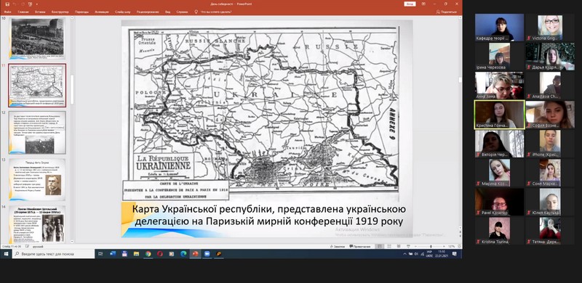Adjust the zoom slider in the status bar
This screenshot has width=582, height=283.
(x=430, y=246)
